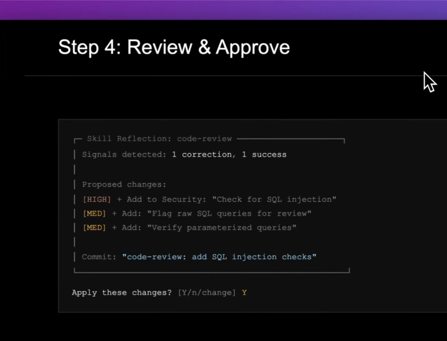447x341 pixels.
Task: Click the '1 success' signal text
Action: click(x=264, y=155)
